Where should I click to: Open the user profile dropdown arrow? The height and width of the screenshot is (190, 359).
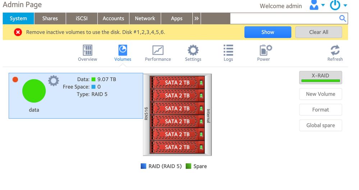(x=323, y=5)
